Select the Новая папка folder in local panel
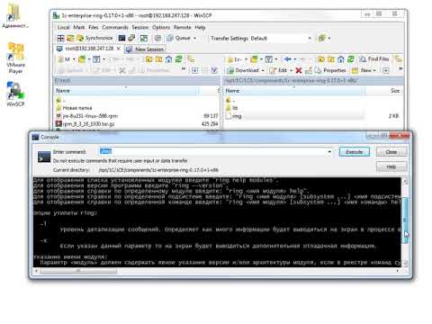432x324 pixels. click(x=74, y=108)
